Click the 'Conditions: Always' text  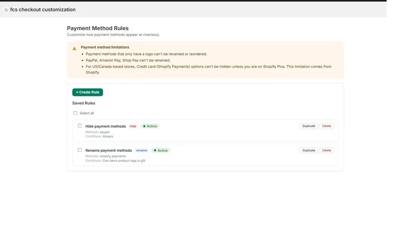99,136
